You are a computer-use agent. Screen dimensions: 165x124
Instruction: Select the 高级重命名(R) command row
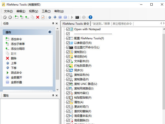[83, 116]
